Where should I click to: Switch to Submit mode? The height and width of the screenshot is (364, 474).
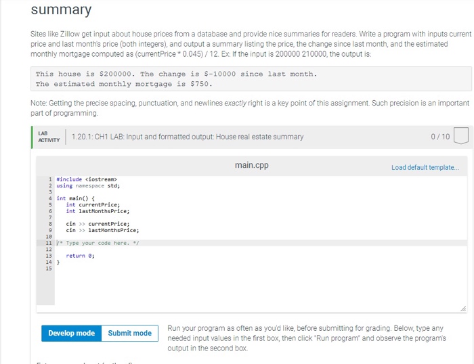pos(130,333)
